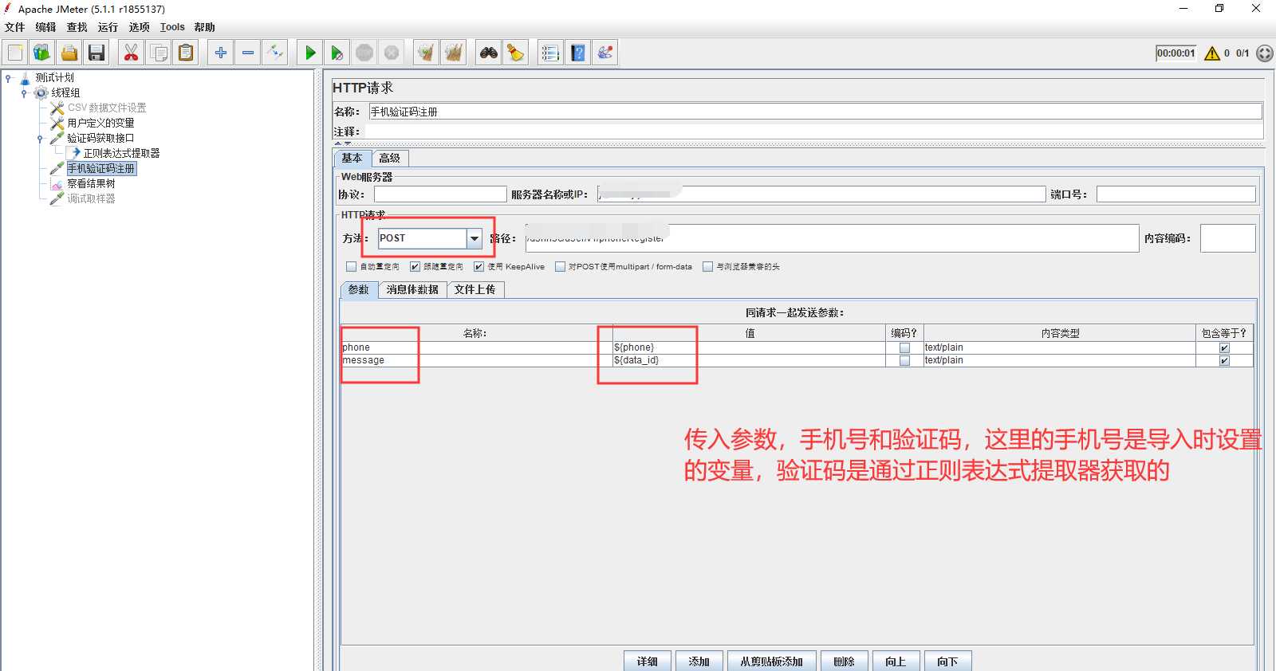Viewport: 1276px width, 671px height.
Task: Toggle 包含等于 checkbox for message row
Action: (1224, 360)
